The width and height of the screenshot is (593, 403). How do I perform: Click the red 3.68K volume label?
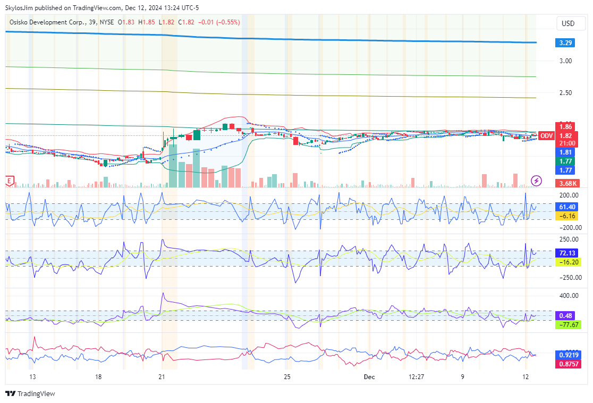coord(567,184)
